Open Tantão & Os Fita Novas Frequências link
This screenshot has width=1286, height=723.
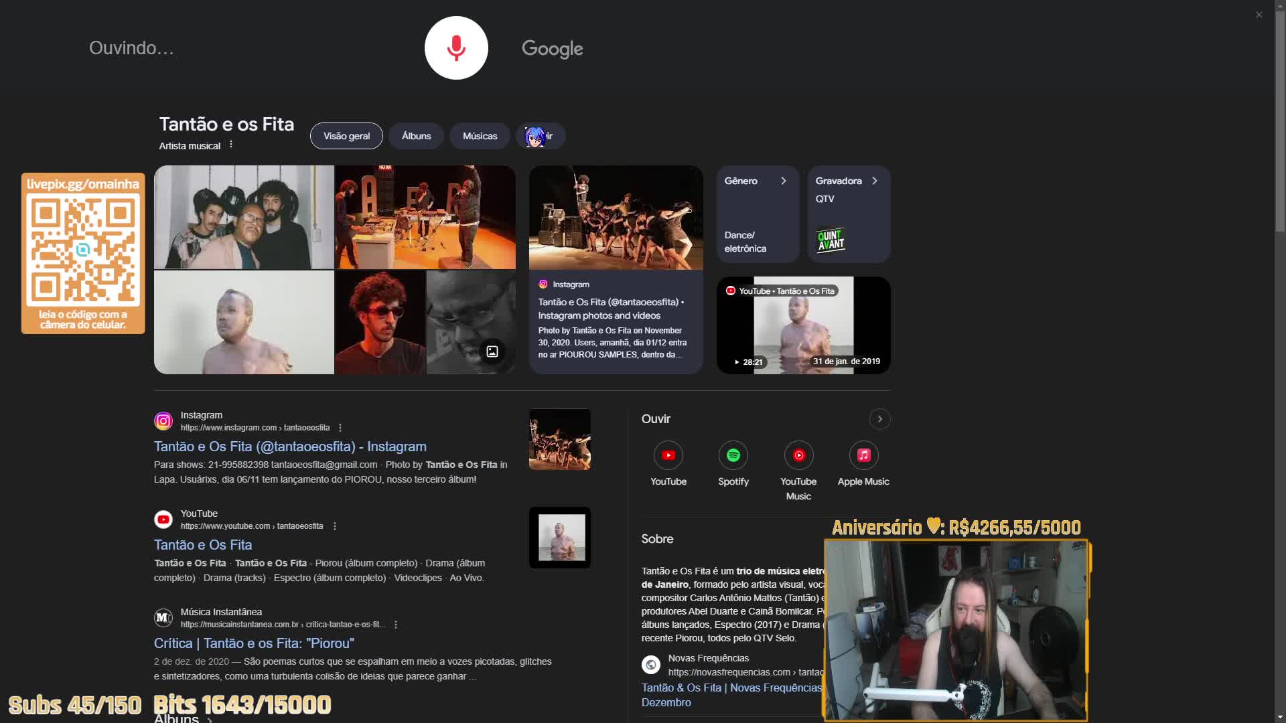731,695
